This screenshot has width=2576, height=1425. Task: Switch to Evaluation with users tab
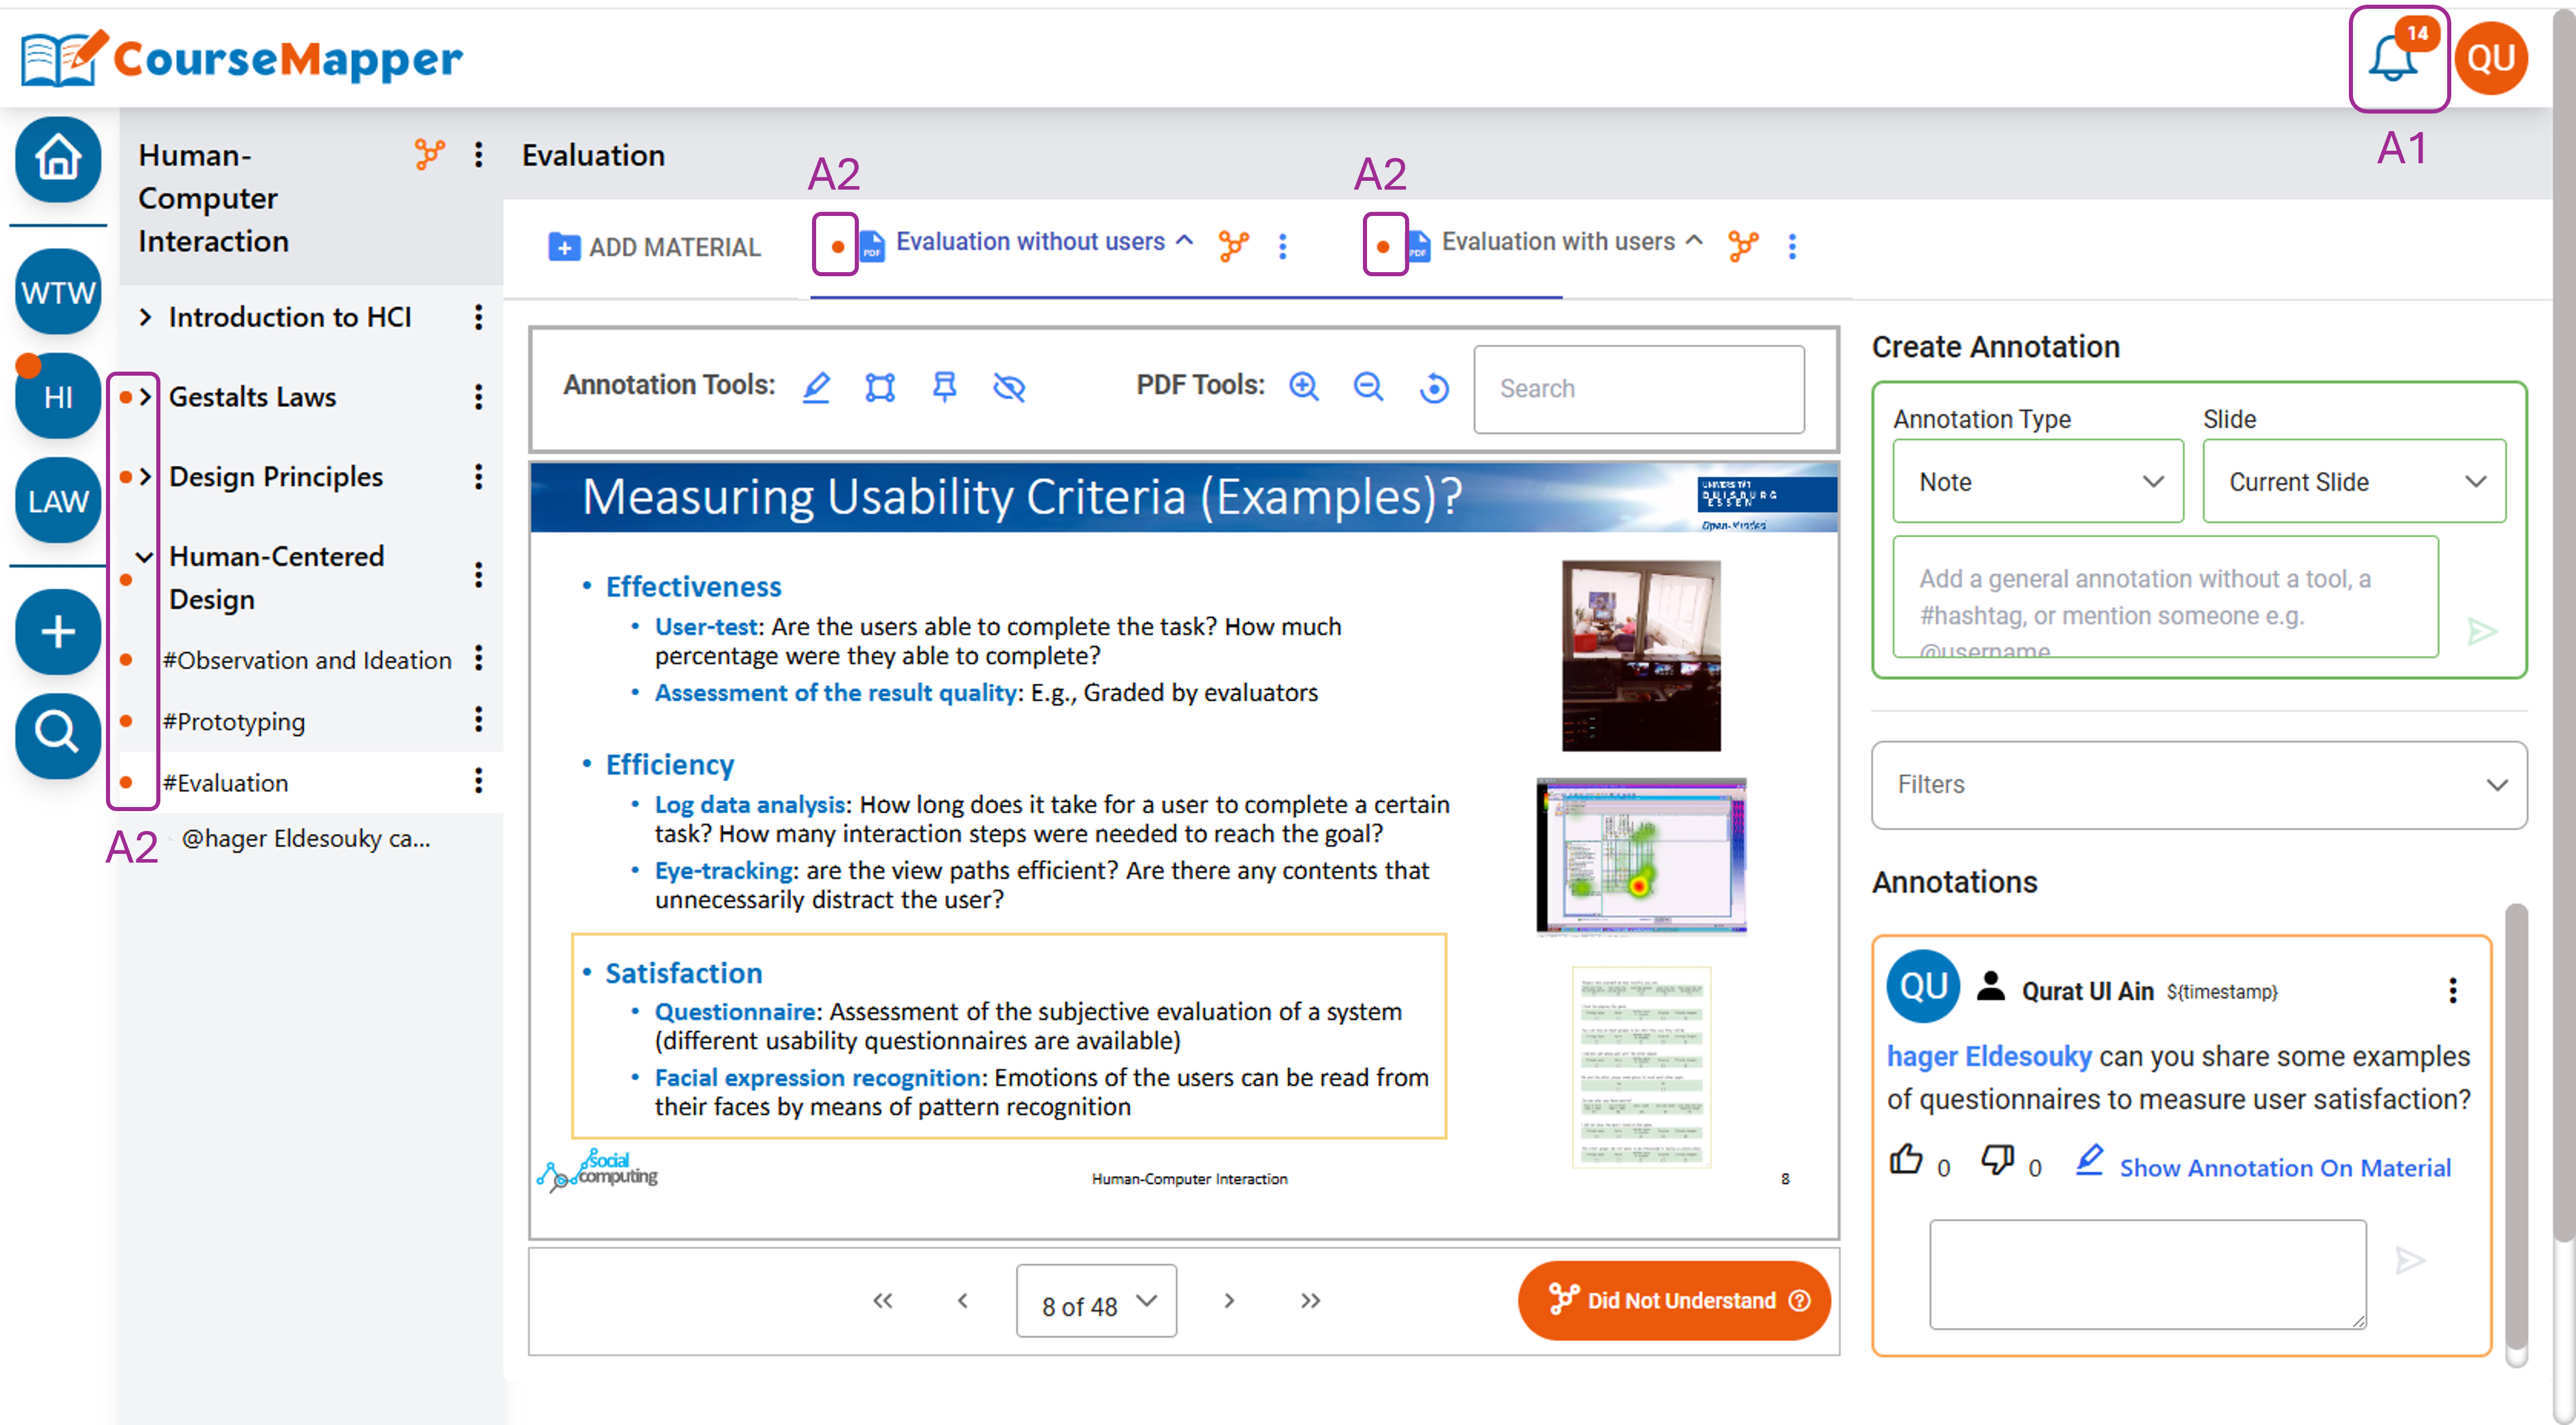point(1557,242)
